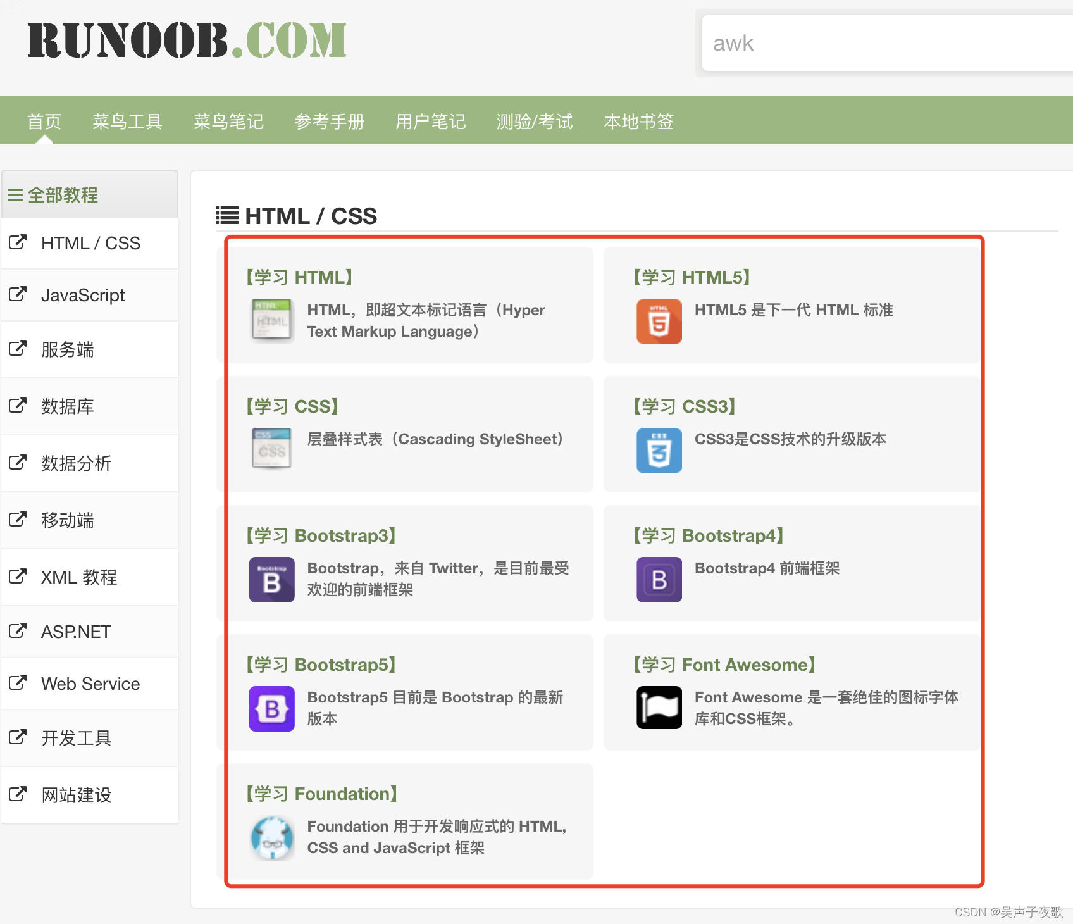Select HTML / CSS in sidebar
Viewport: 1073px width, 924px height.
click(90, 243)
